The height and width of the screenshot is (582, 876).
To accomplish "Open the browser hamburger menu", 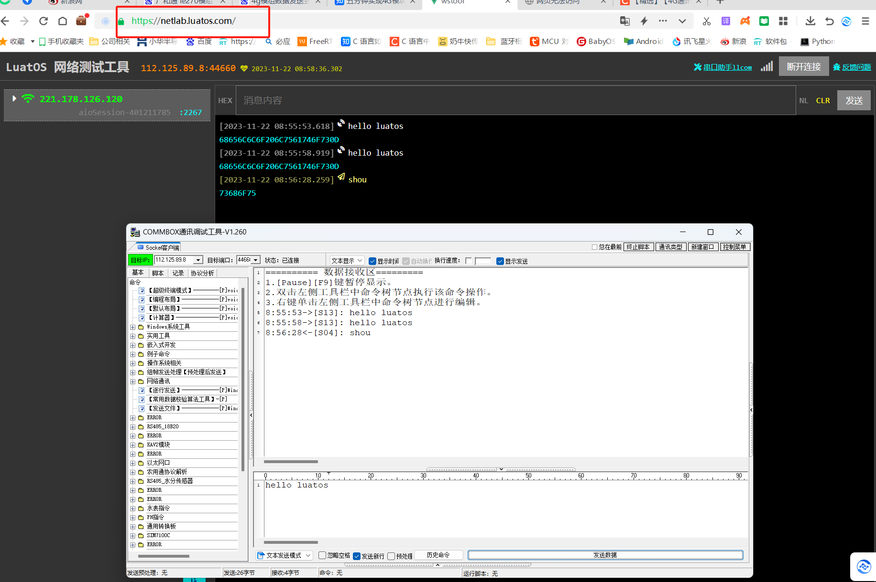I will [x=865, y=21].
